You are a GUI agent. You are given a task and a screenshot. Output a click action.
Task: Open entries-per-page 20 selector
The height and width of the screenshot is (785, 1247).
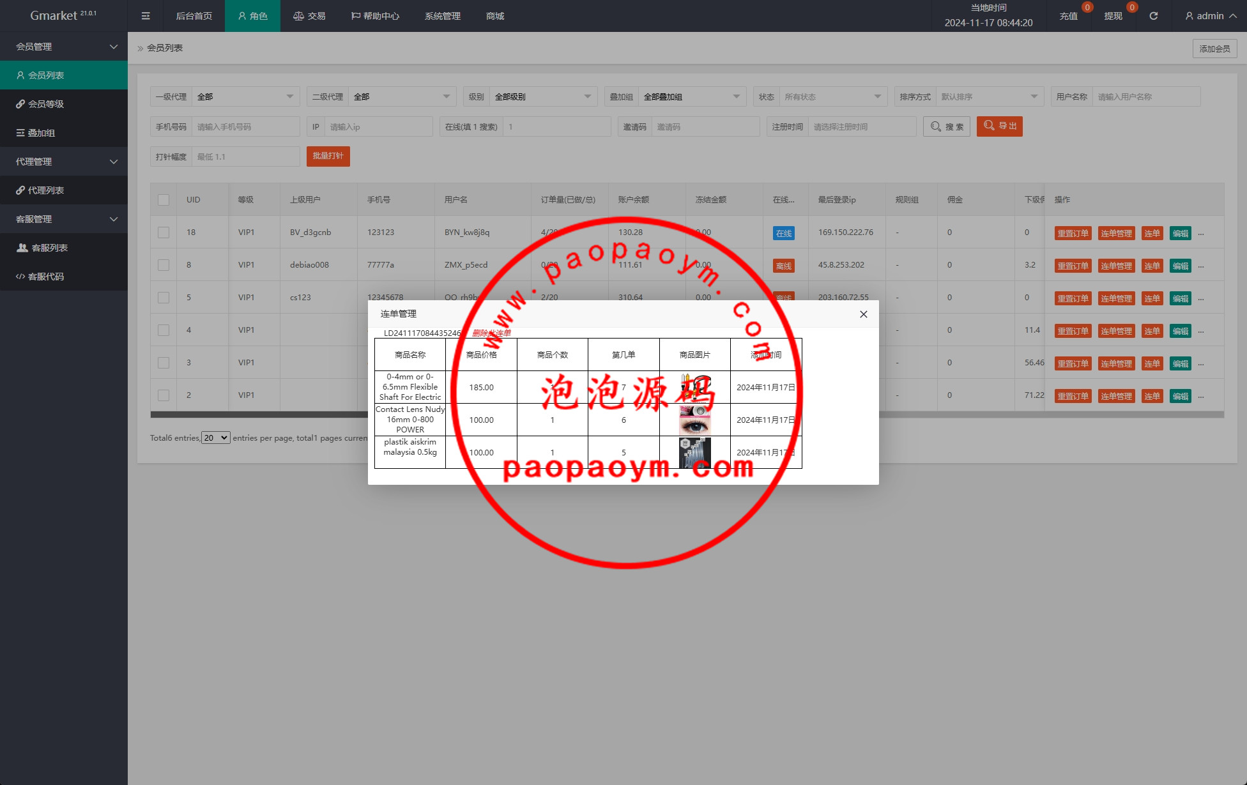(x=216, y=438)
